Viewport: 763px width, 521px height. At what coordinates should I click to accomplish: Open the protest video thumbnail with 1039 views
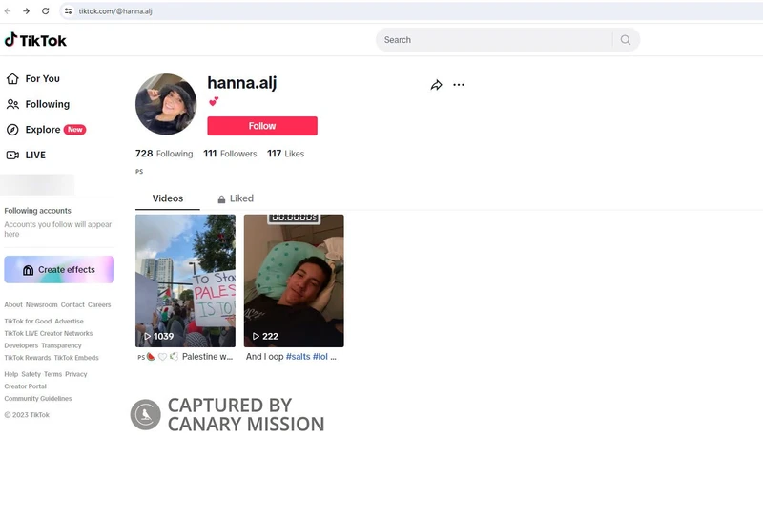click(185, 281)
